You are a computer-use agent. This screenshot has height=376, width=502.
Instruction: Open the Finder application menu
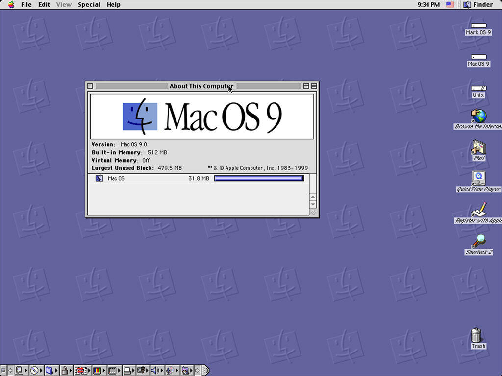click(x=478, y=5)
